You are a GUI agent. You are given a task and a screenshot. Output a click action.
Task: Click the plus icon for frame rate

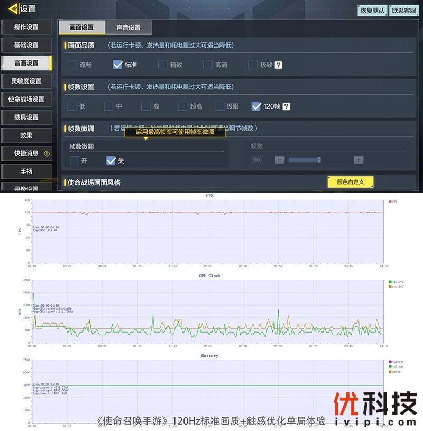[358, 160]
